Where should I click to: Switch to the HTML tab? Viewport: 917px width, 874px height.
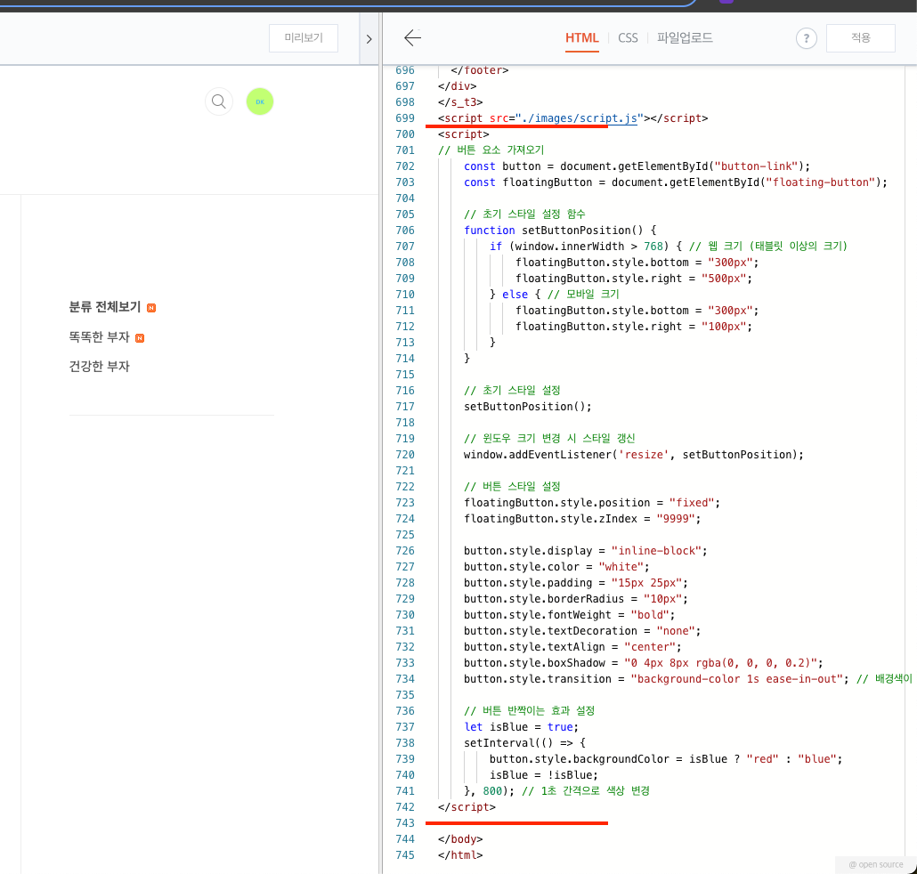582,38
